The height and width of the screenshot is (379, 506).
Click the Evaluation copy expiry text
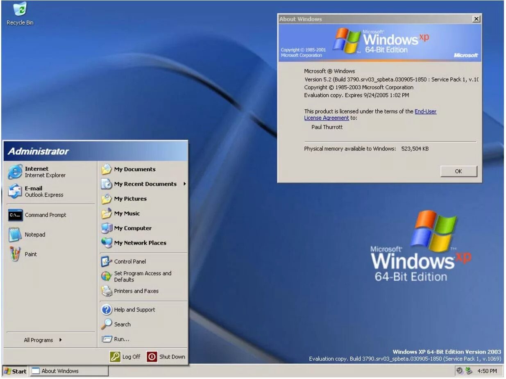click(356, 95)
